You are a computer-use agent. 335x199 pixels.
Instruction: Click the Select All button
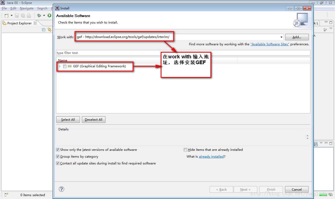point(68,120)
